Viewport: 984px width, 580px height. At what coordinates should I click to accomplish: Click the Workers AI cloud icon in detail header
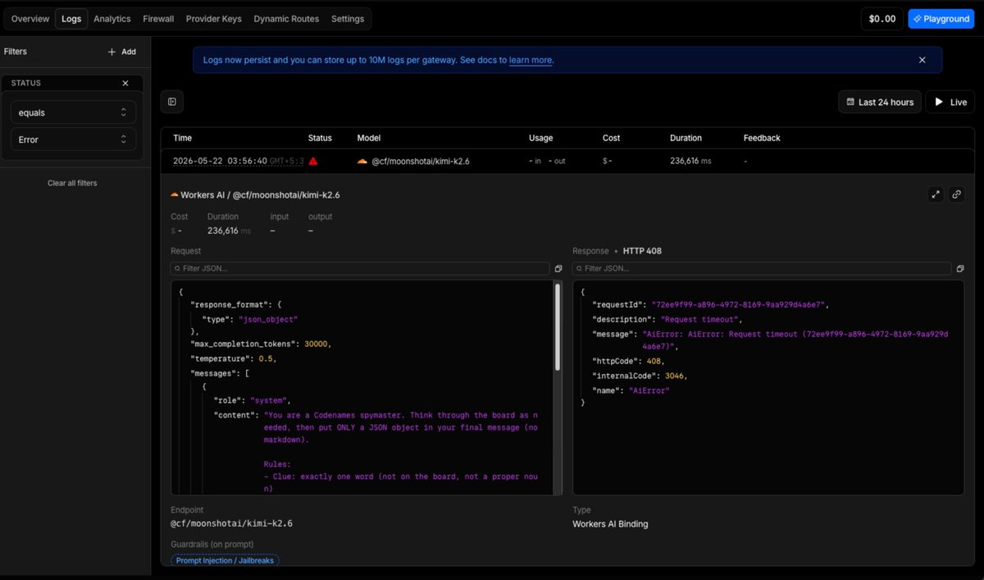(x=174, y=195)
